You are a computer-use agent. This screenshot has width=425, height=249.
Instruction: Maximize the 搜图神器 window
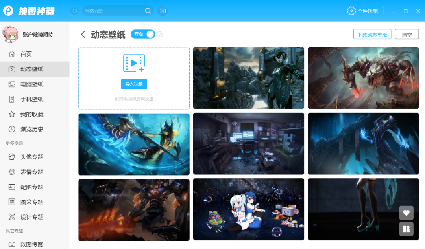tap(405, 11)
